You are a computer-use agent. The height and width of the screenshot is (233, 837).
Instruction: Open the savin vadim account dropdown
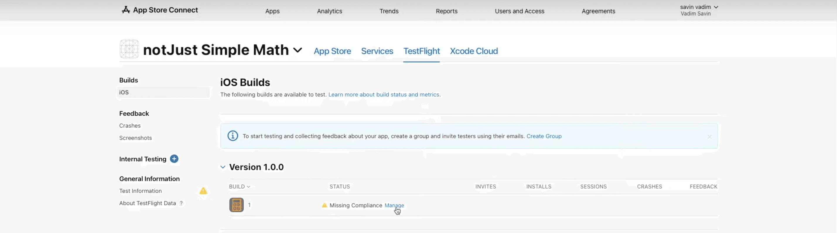(698, 7)
